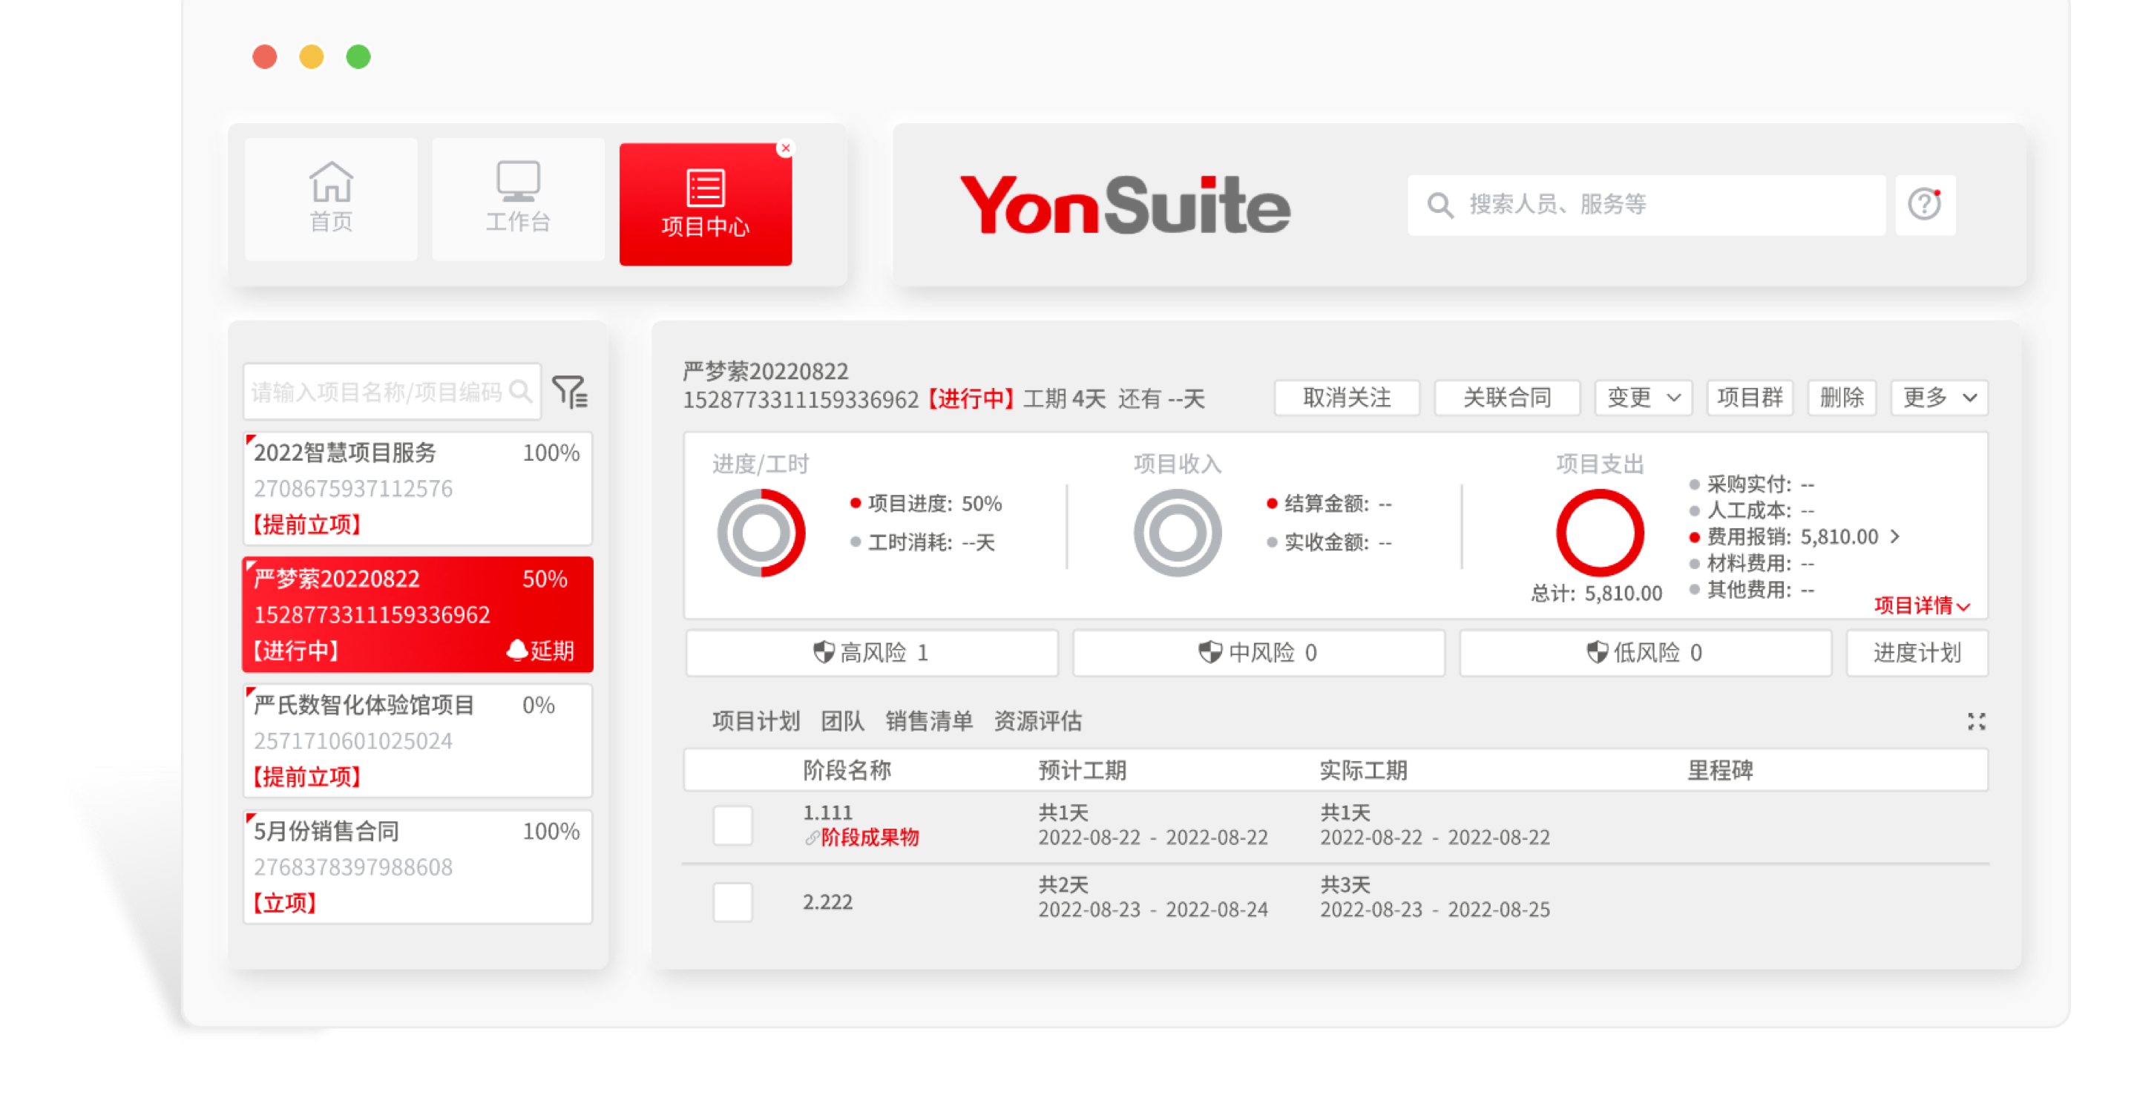
Task: Click the 取消关注 button
Action: [x=1347, y=398]
